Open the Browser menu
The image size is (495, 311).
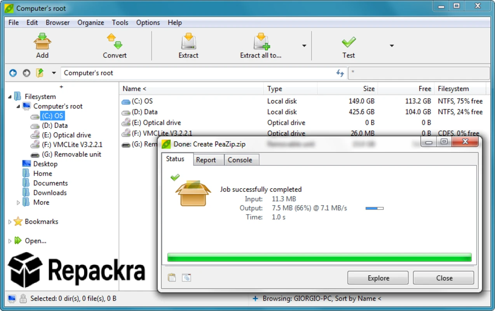(58, 23)
